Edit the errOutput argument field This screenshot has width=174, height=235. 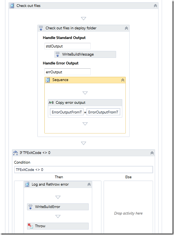(68, 72)
